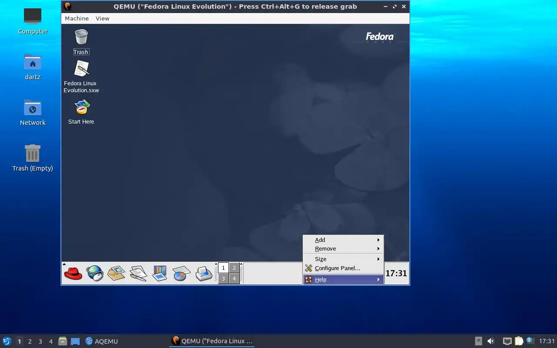
Task: Choose Configure Panel...
Action: point(343,268)
